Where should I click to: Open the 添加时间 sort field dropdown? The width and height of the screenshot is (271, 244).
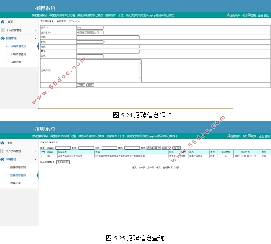[153, 148]
